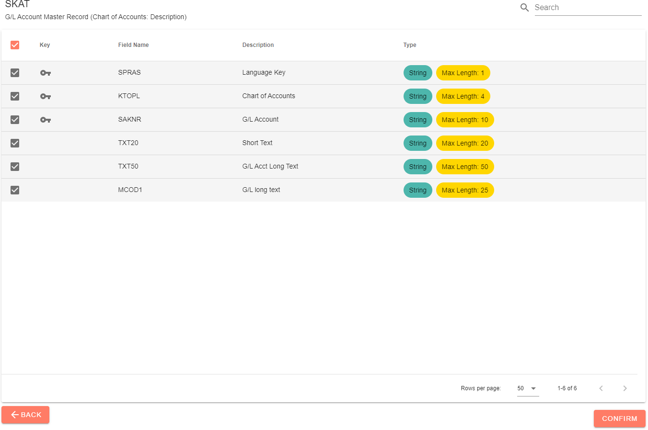Image resolution: width=648 pixels, height=430 pixels.
Task: Toggle the select-all checkbox in the header
Action: [x=14, y=45]
